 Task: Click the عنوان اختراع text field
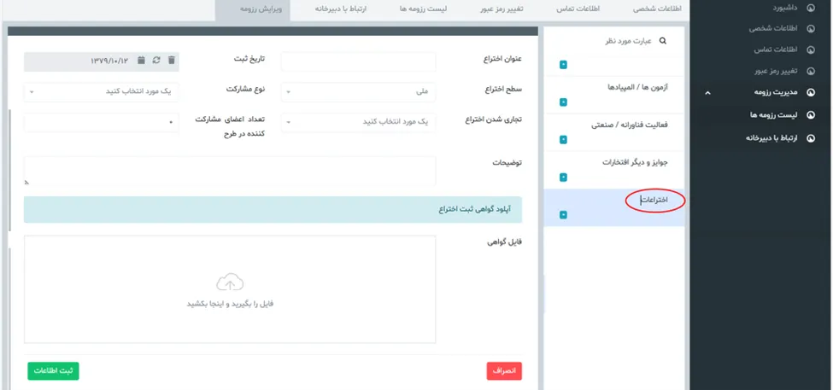click(x=358, y=61)
